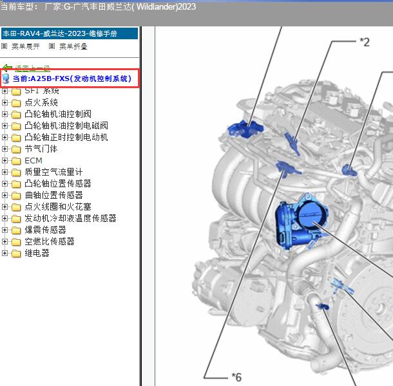
Task: Click folder icon beside 节气门体
Action: [16, 149]
